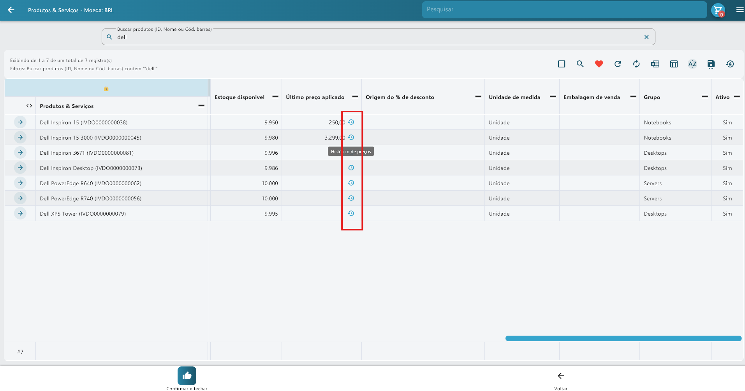Screen dimensions: 745x391
Task: Click the save layout disk icon
Action: pos(711,64)
